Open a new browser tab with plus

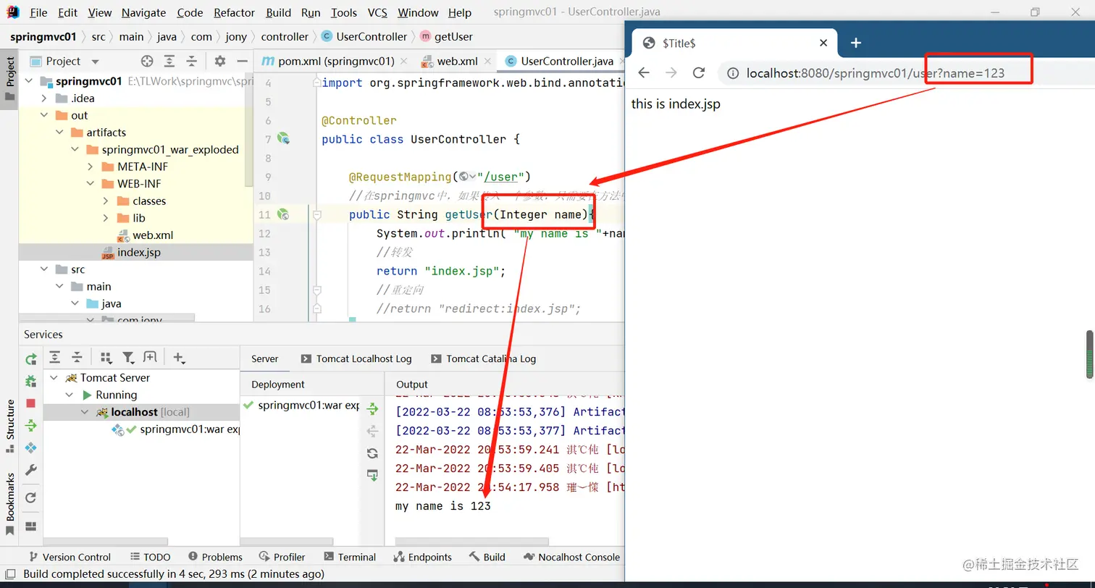click(856, 43)
